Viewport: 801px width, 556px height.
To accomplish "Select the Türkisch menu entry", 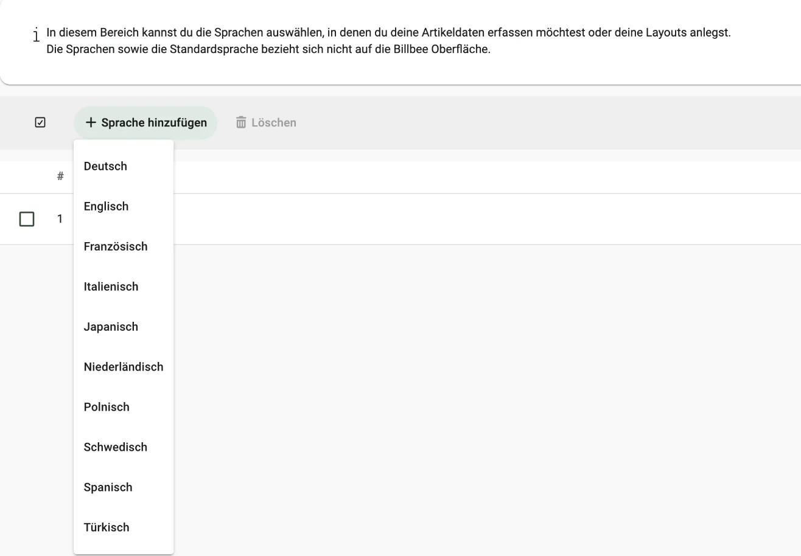I will 124,527.
